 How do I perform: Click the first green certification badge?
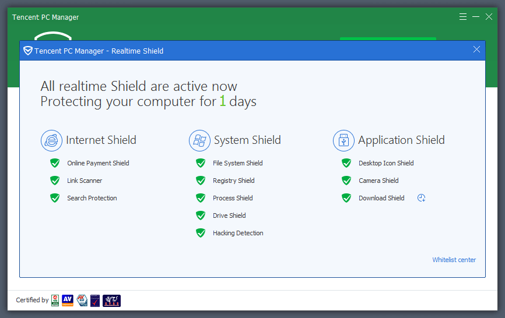pyautogui.click(x=55, y=301)
